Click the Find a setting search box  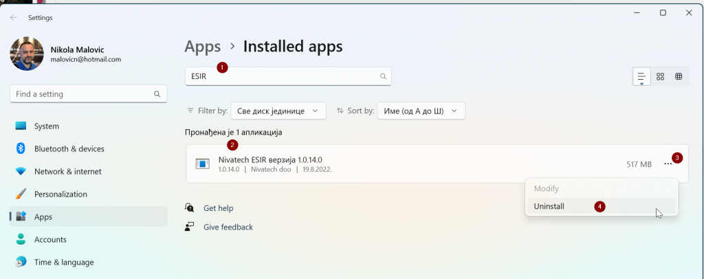click(89, 93)
